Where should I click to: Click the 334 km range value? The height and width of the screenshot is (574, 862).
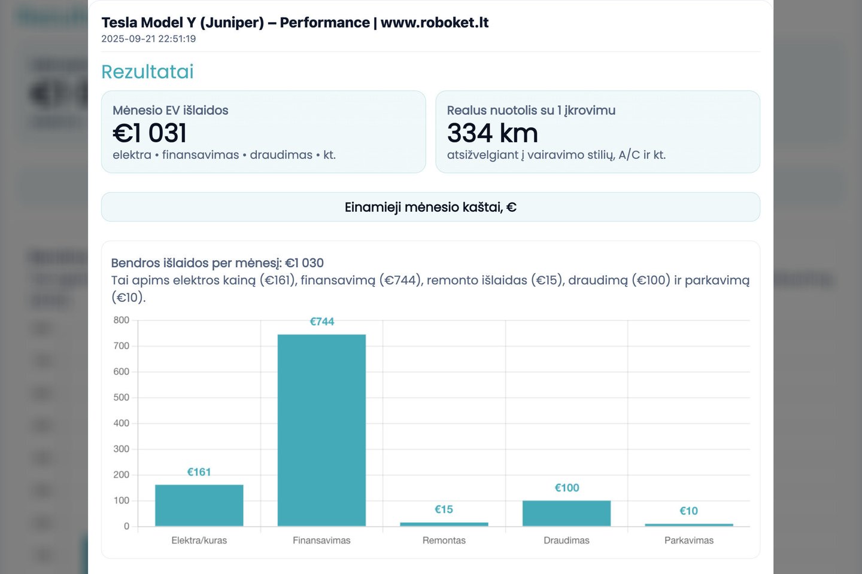click(x=492, y=133)
